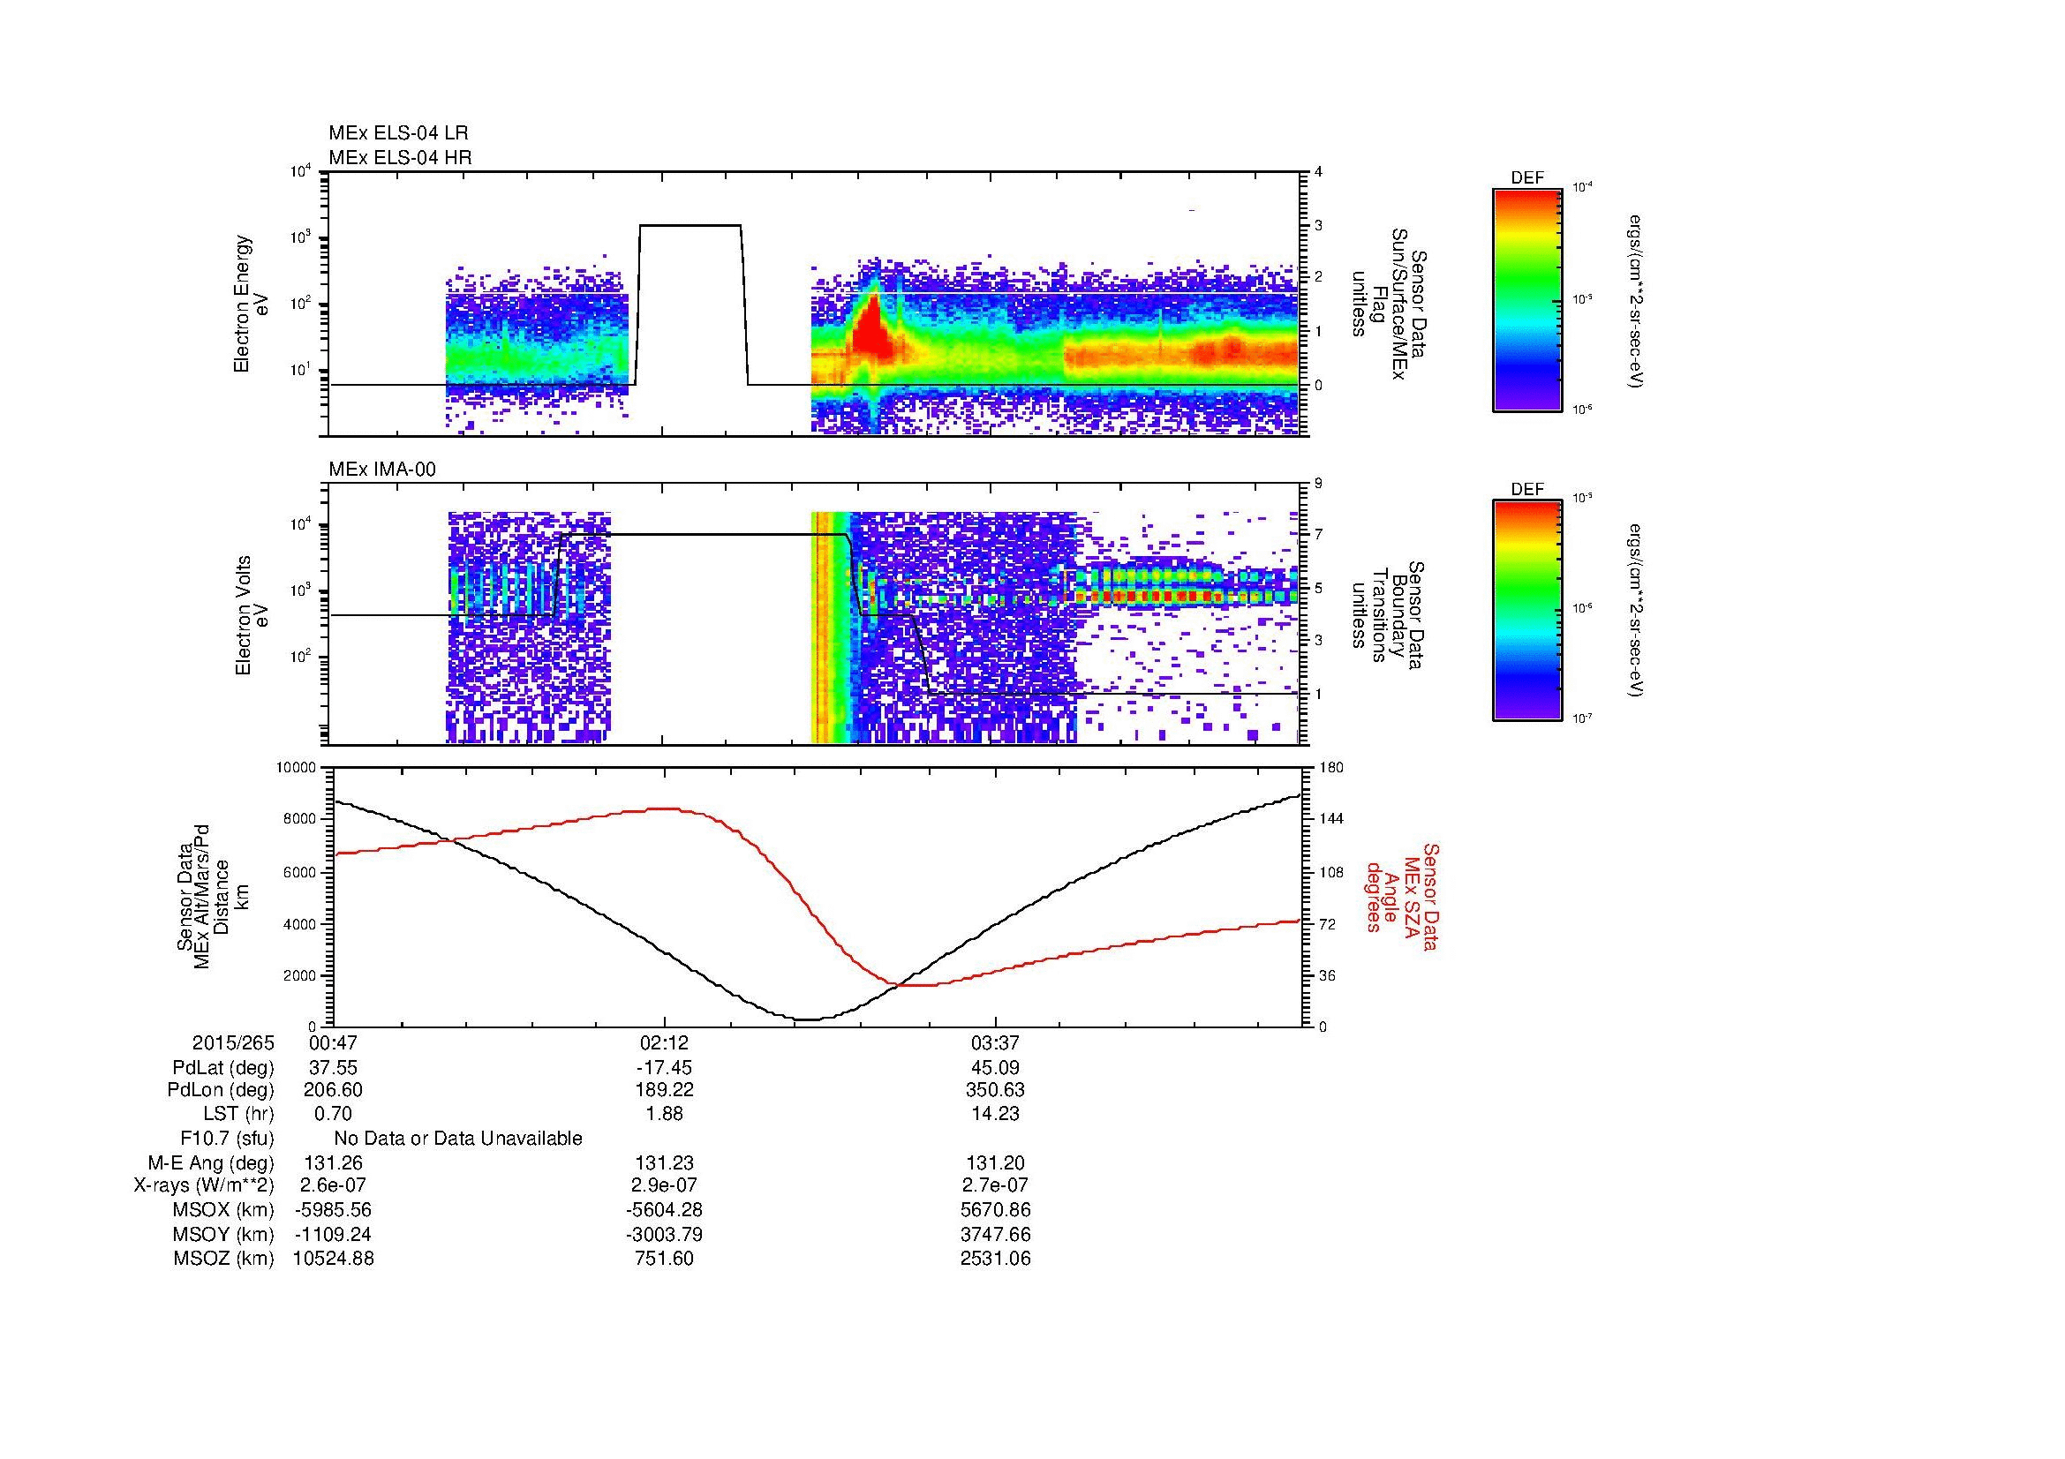Click the MSOX value '-5985.56'
The image size is (2065, 1459).
334,1209
